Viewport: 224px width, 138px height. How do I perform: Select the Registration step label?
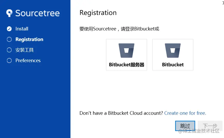coord(29,39)
